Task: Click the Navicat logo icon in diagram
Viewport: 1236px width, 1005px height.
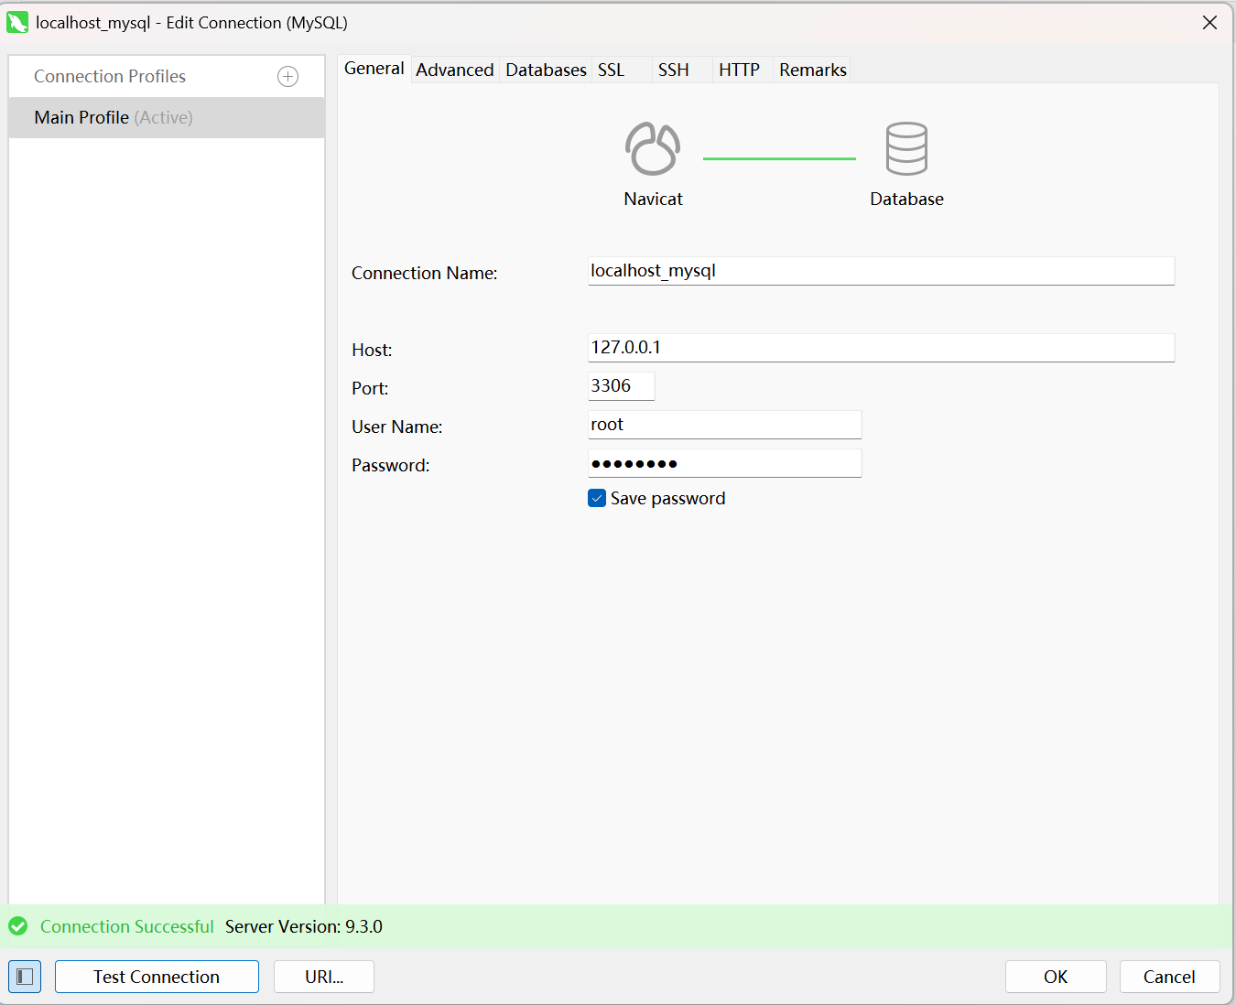Action: [x=653, y=148]
